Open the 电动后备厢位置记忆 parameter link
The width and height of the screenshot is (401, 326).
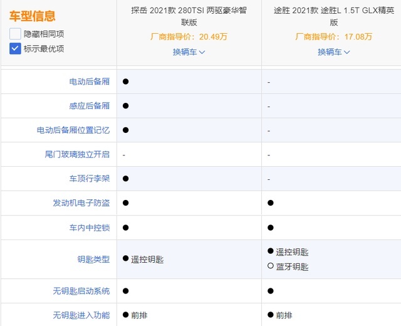[73, 130]
